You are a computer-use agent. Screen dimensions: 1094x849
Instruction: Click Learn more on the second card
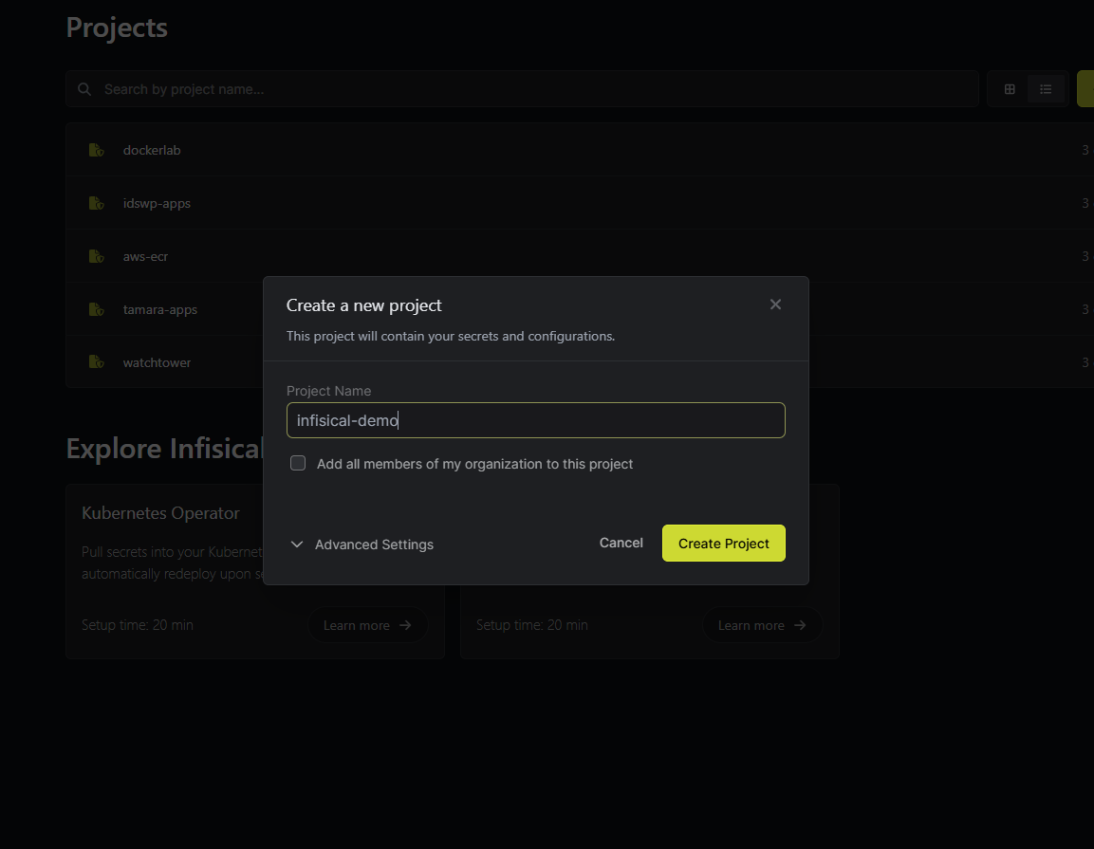click(762, 625)
